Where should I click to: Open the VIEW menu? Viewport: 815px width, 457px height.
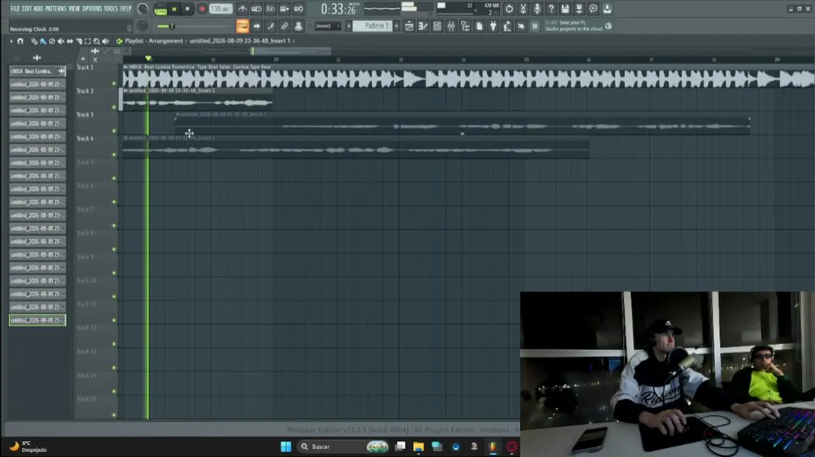tap(74, 8)
